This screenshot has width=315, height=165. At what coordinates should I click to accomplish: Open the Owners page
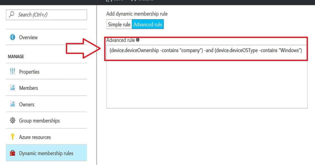click(46, 104)
